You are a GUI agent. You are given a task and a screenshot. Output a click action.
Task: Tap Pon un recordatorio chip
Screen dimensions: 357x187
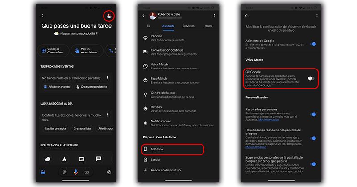coord(87,50)
